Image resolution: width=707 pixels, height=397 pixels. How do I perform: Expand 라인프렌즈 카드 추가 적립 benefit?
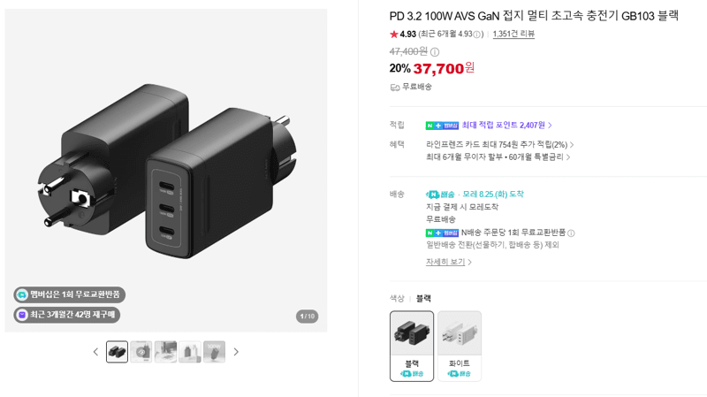(499, 145)
